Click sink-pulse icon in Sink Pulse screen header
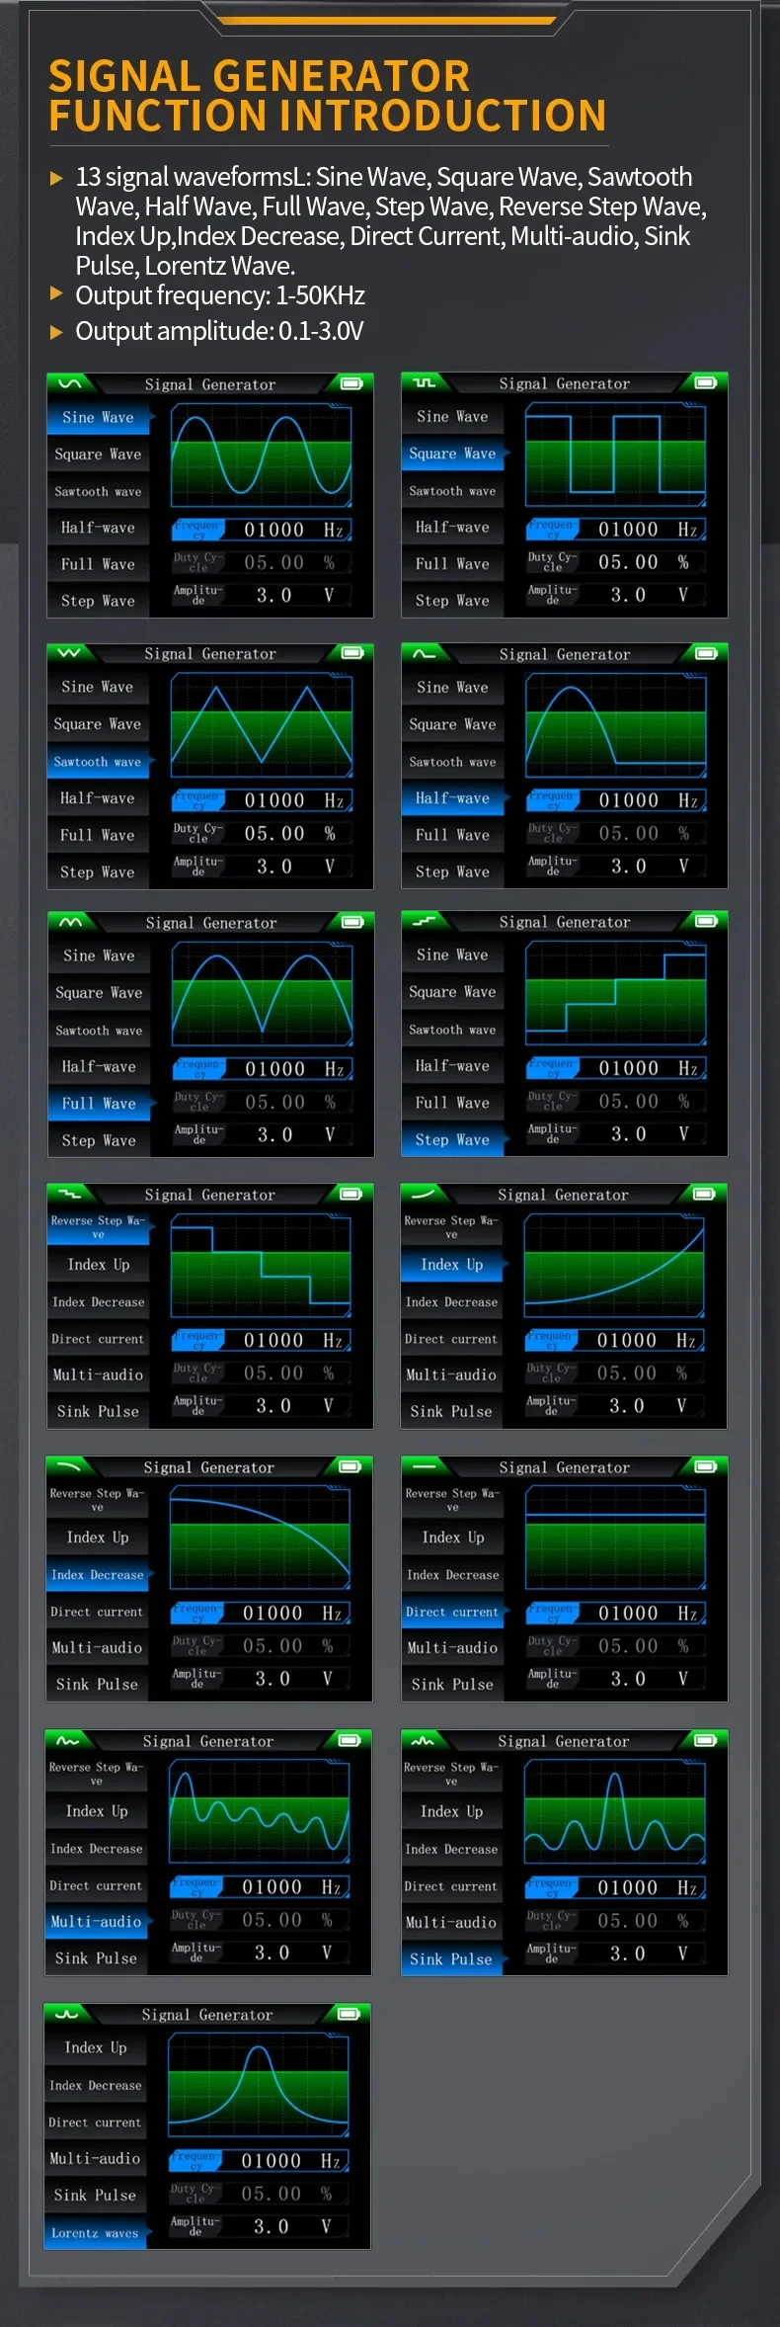Screen dimensions: 780x2327 (x=423, y=1740)
